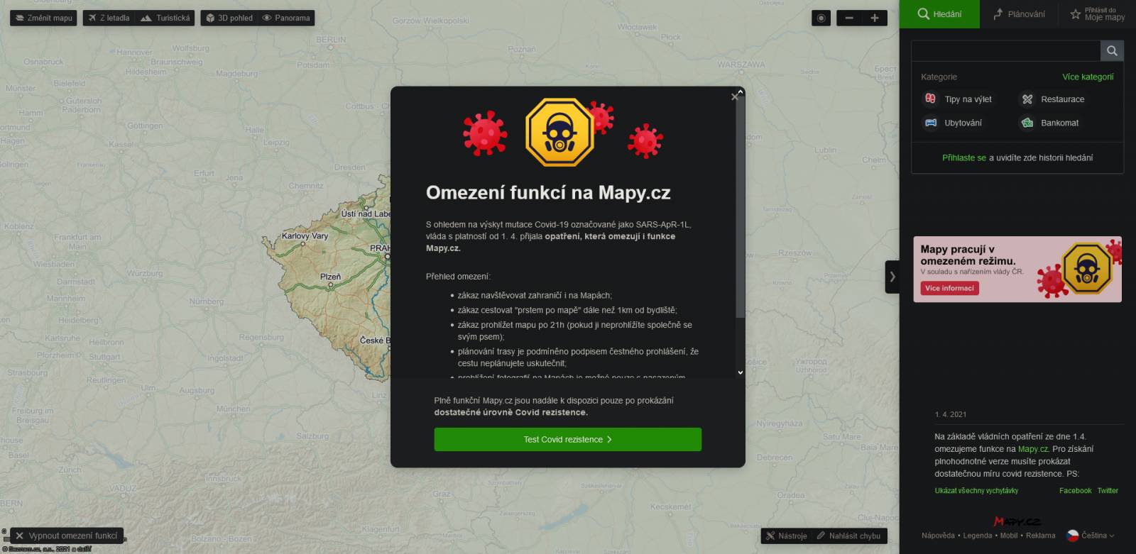This screenshot has width=1136, height=554.
Task: Click the Přihlaste se link
Action: tap(963, 157)
